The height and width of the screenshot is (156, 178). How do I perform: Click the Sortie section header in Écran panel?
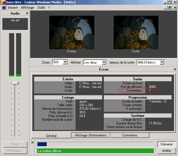coord(138,79)
